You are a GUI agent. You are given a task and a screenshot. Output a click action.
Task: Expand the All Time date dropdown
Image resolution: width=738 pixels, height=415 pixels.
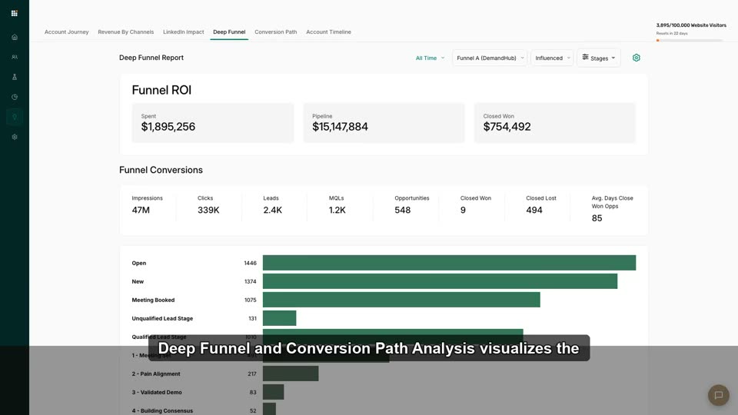coord(430,58)
